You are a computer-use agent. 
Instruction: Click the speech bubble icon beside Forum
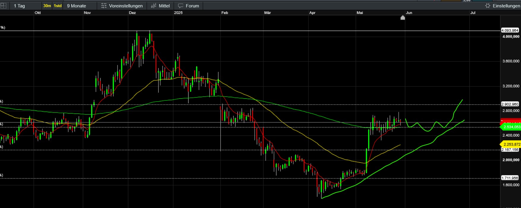click(x=180, y=6)
